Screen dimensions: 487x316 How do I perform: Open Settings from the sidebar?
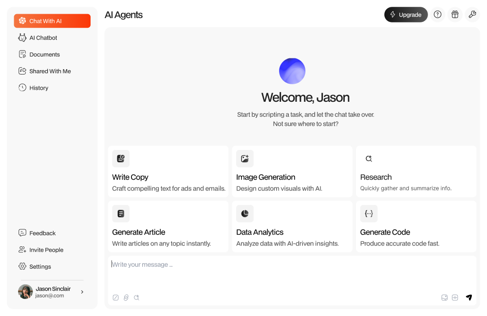point(40,267)
